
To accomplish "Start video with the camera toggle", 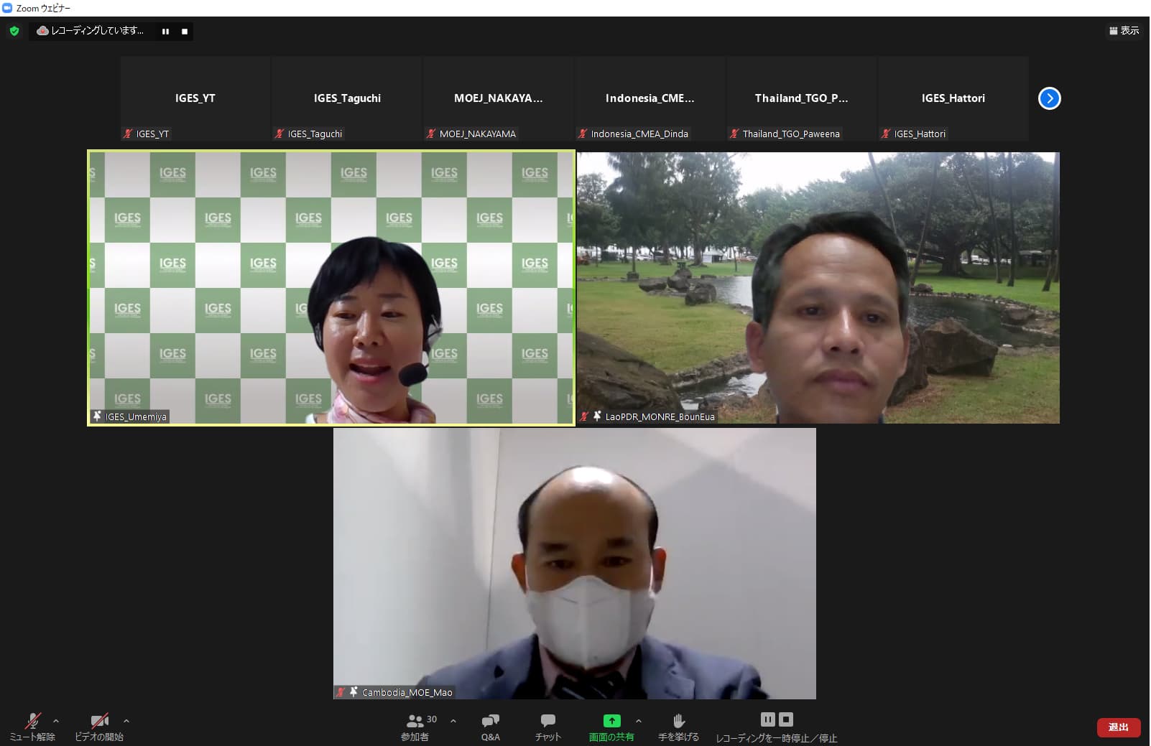I will tap(99, 721).
